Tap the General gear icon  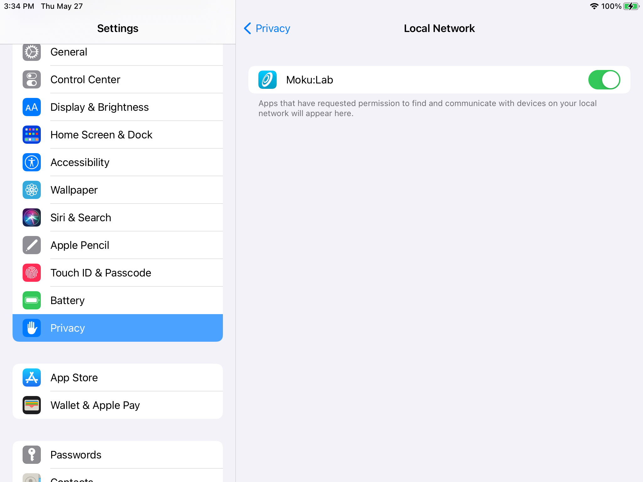pyautogui.click(x=32, y=52)
